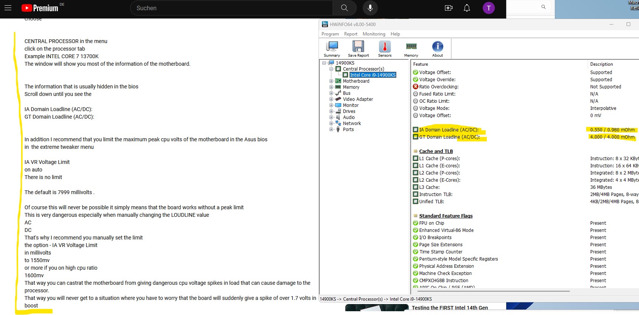Select the Network tree item
This screenshot has width=639, height=315.
coord(352,124)
